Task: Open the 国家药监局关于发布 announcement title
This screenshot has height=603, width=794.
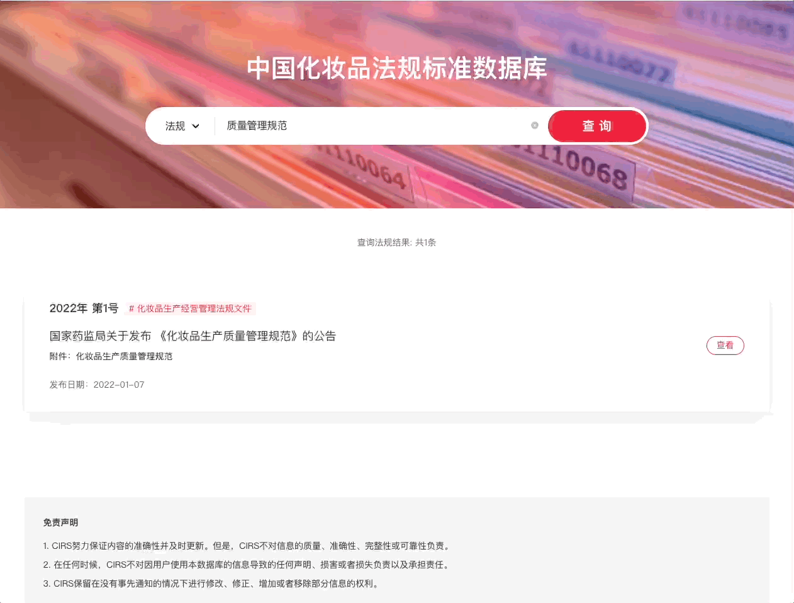Action: point(193,336)
